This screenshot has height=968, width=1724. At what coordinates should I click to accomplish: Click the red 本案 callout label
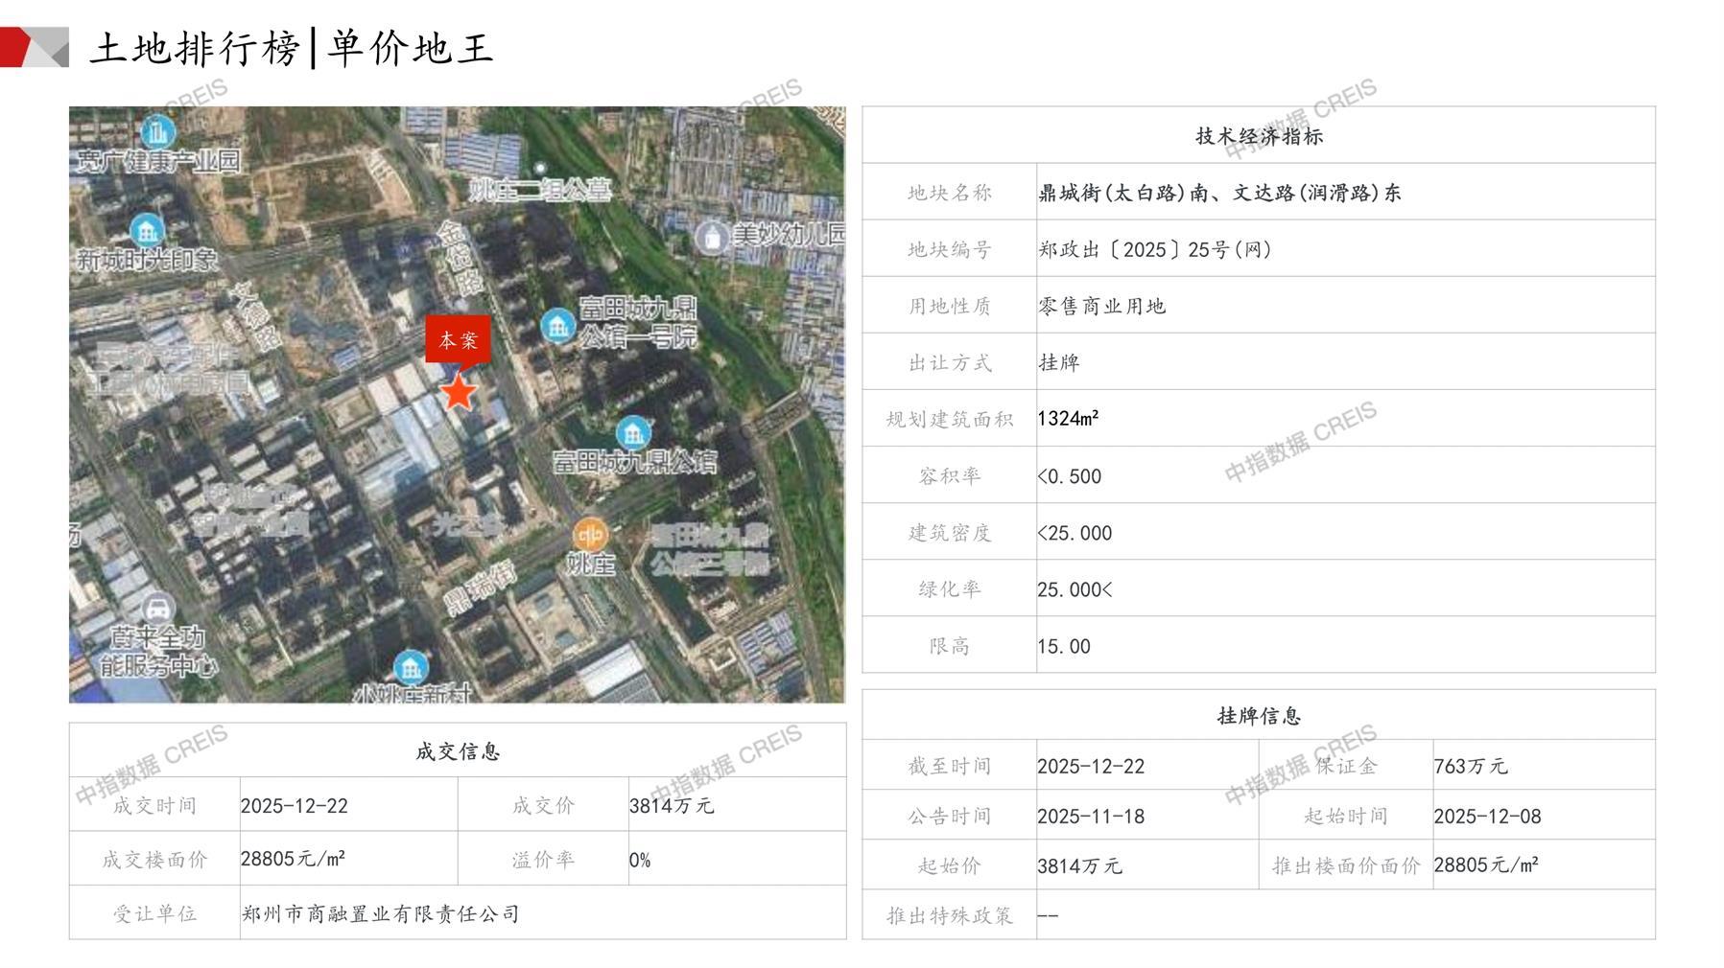point(458,340)
